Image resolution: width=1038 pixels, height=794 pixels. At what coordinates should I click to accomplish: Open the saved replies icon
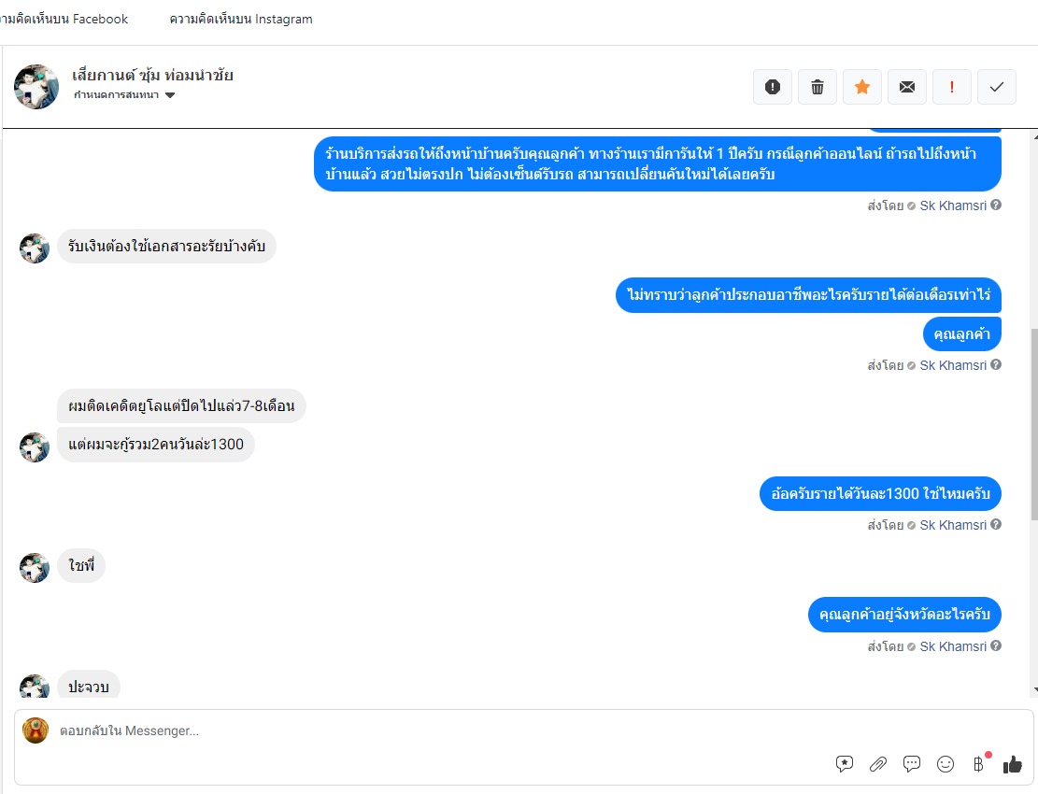tap(844, 764)
